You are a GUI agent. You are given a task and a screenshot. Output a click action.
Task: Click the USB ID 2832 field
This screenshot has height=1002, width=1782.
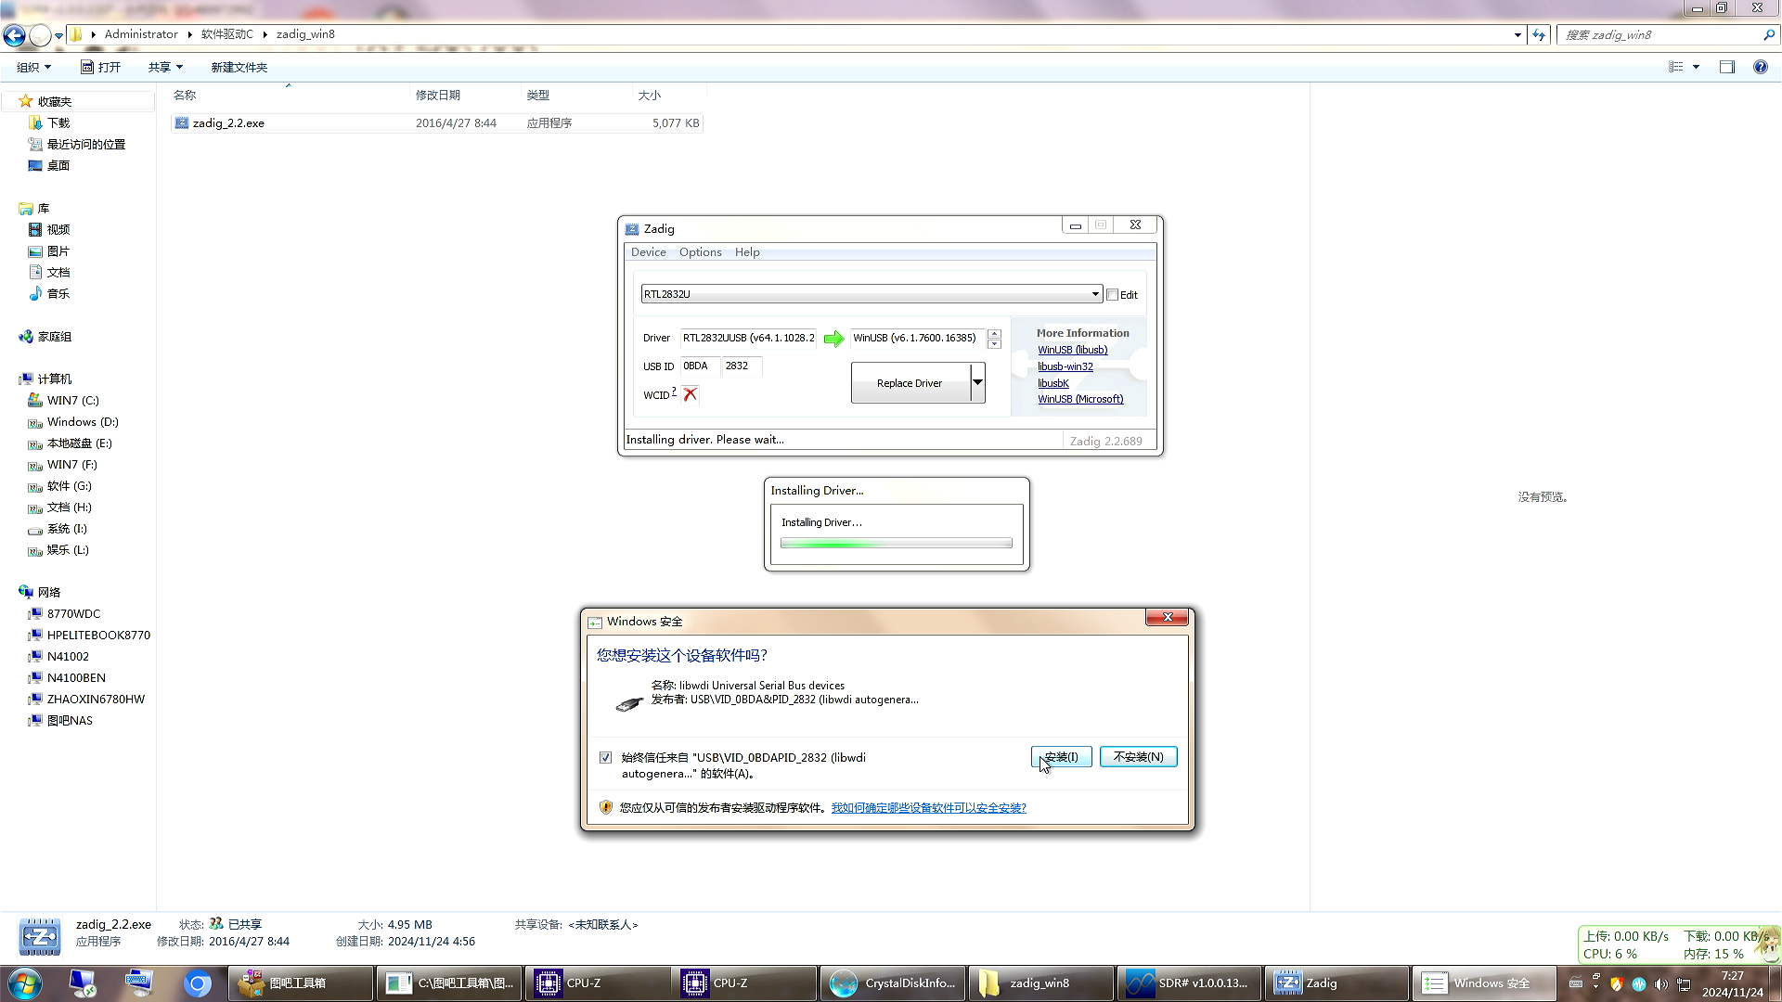click(x=742, y=366)
